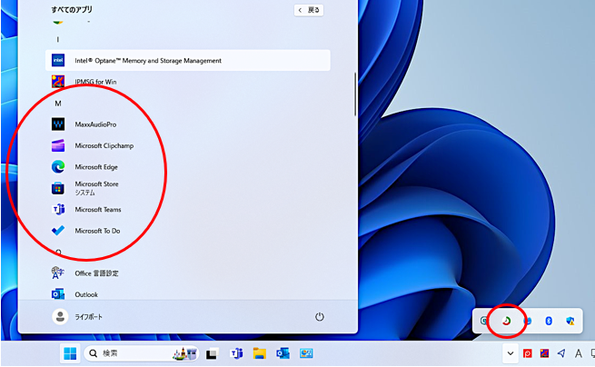Select the letter M section header
The width and height of the screenshot is (595, 367).
[58, 104]
